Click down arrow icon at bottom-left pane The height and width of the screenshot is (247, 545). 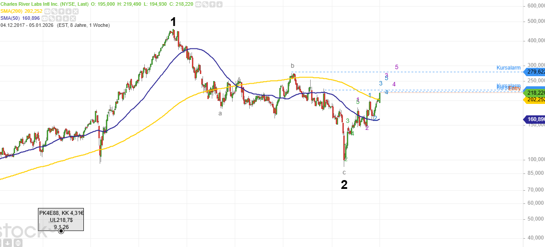pos(8,243)
